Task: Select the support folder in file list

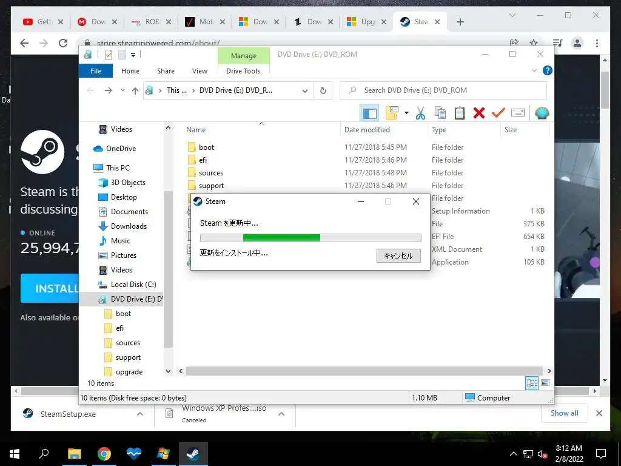Action: (x=211, y=186)
